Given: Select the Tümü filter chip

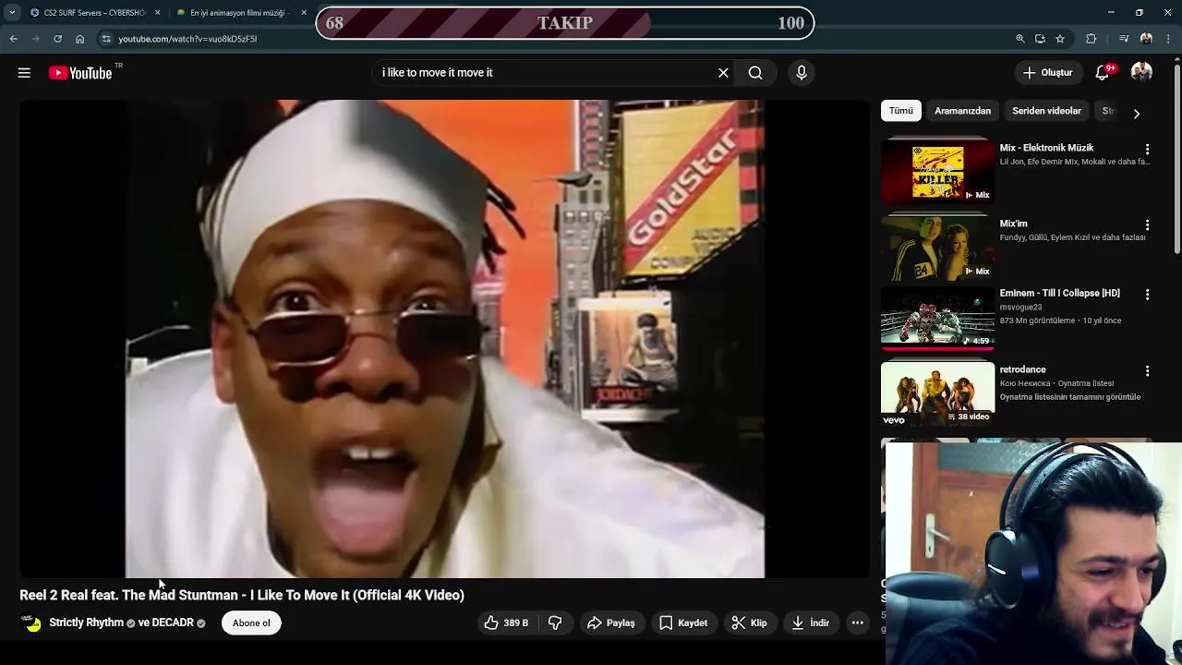Looking at the screenshot, I should [x=900, y=111].
